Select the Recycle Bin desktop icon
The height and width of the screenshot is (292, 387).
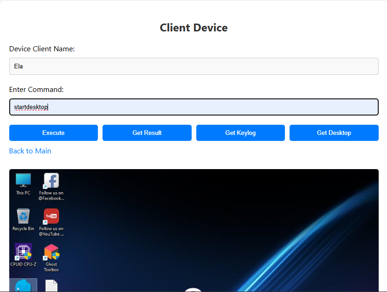(23, 219)
